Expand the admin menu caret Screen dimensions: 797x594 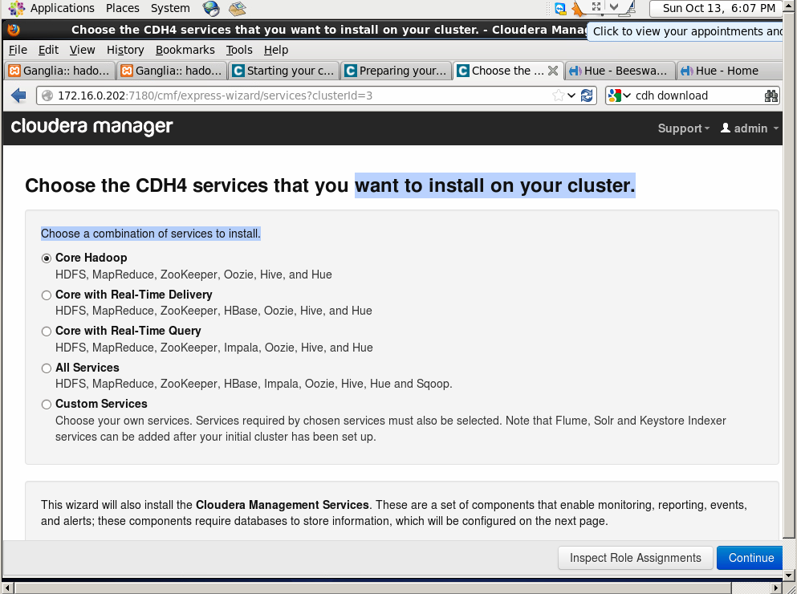pyautogui.click(x=775, y=128)
